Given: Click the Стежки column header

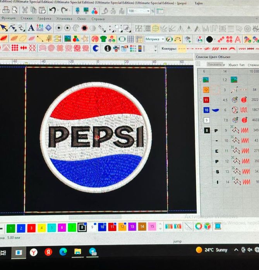Looking at the screenshot, I should click(253, 65).
